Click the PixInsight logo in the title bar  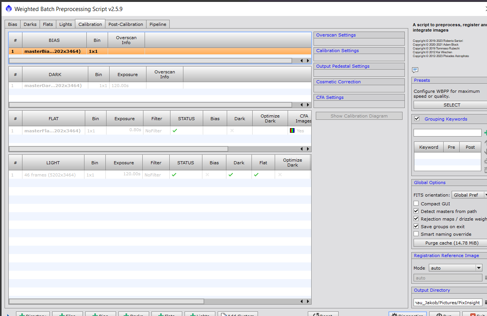(9, 9)
